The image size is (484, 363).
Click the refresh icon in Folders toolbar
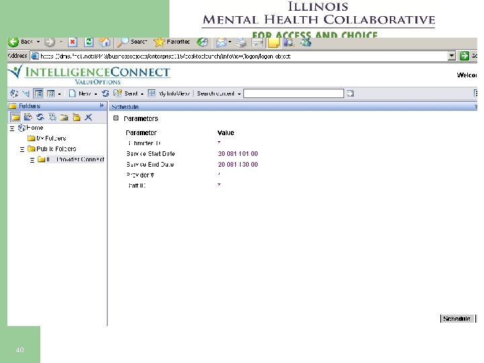40,117
